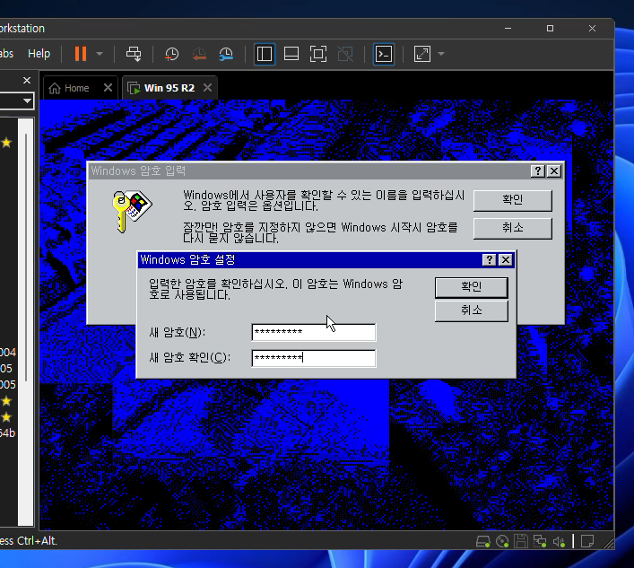Viewport: 634px width, 568px height.
Task: Toggle the library sidebar view
Action: tap(265, 54)
